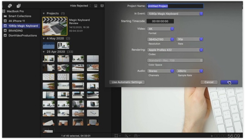The height and width of the screenshot is (139, 245).
Task: Open Smart Collections folder
Action: tap(20, 16)
